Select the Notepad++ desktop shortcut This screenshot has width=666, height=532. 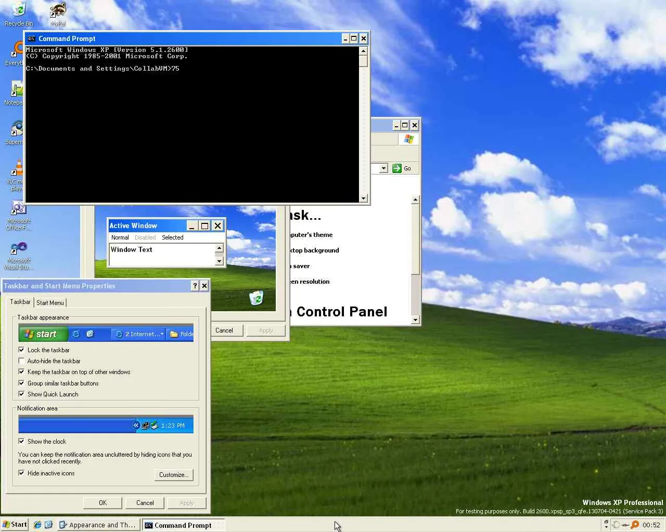point(15,94)
